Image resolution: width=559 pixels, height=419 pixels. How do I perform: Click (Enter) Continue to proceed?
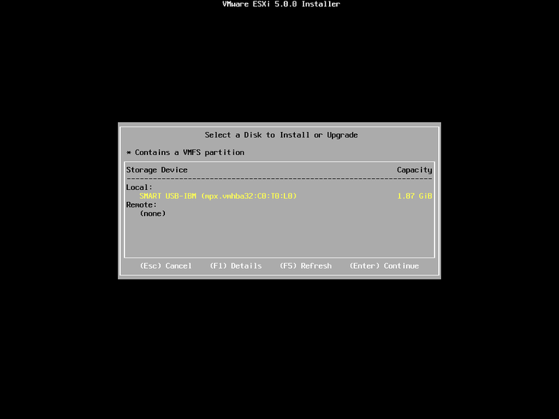(384, 266)
